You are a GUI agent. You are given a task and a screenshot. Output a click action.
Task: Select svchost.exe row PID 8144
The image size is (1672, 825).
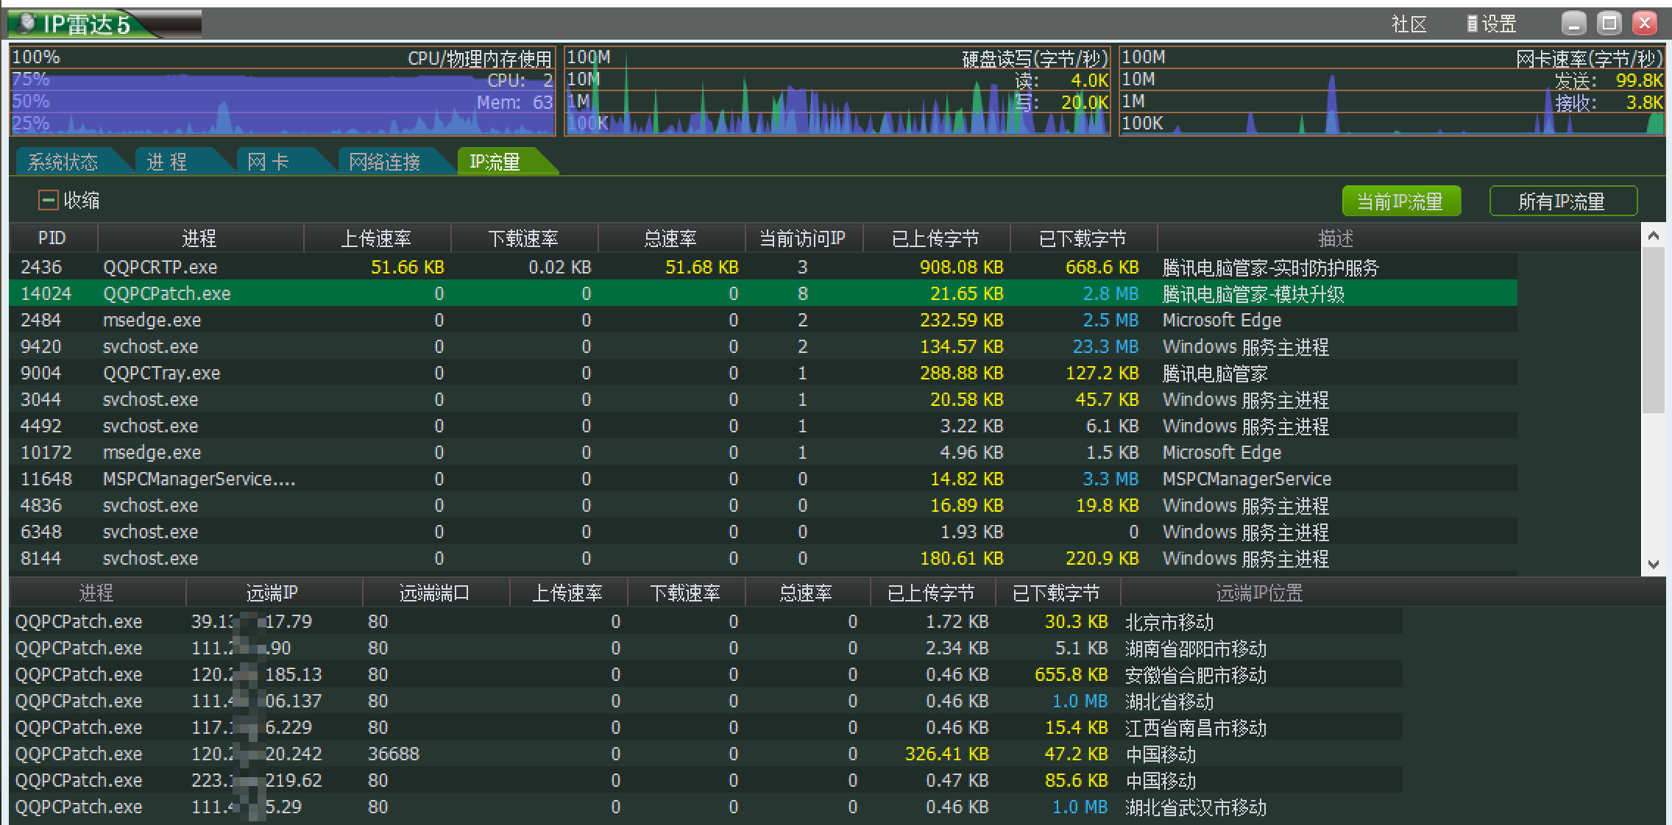[763, 558]
